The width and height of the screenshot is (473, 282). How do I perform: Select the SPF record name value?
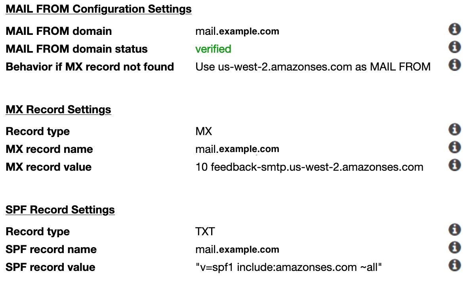tap(237, 250)
